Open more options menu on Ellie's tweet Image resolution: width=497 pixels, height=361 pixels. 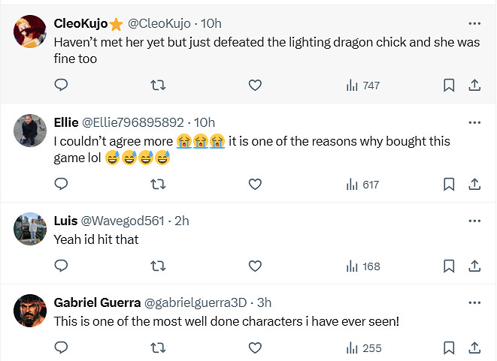474,122
